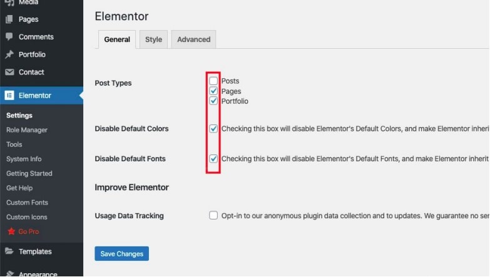Click the Go Pro star icon

[11, 231]
